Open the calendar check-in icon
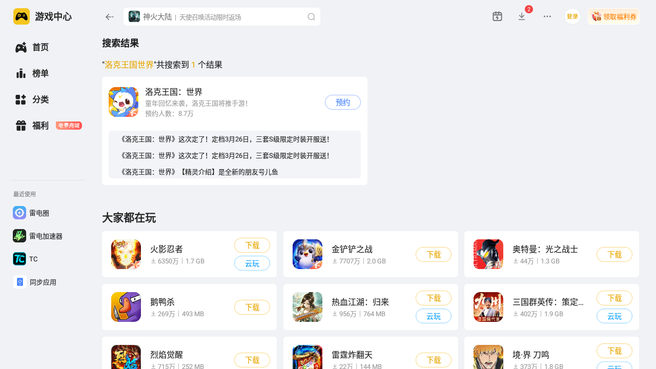 click(497, 16)
